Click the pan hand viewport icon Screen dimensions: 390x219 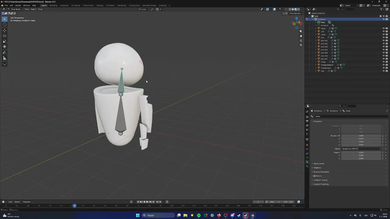(x=301, y=36)
